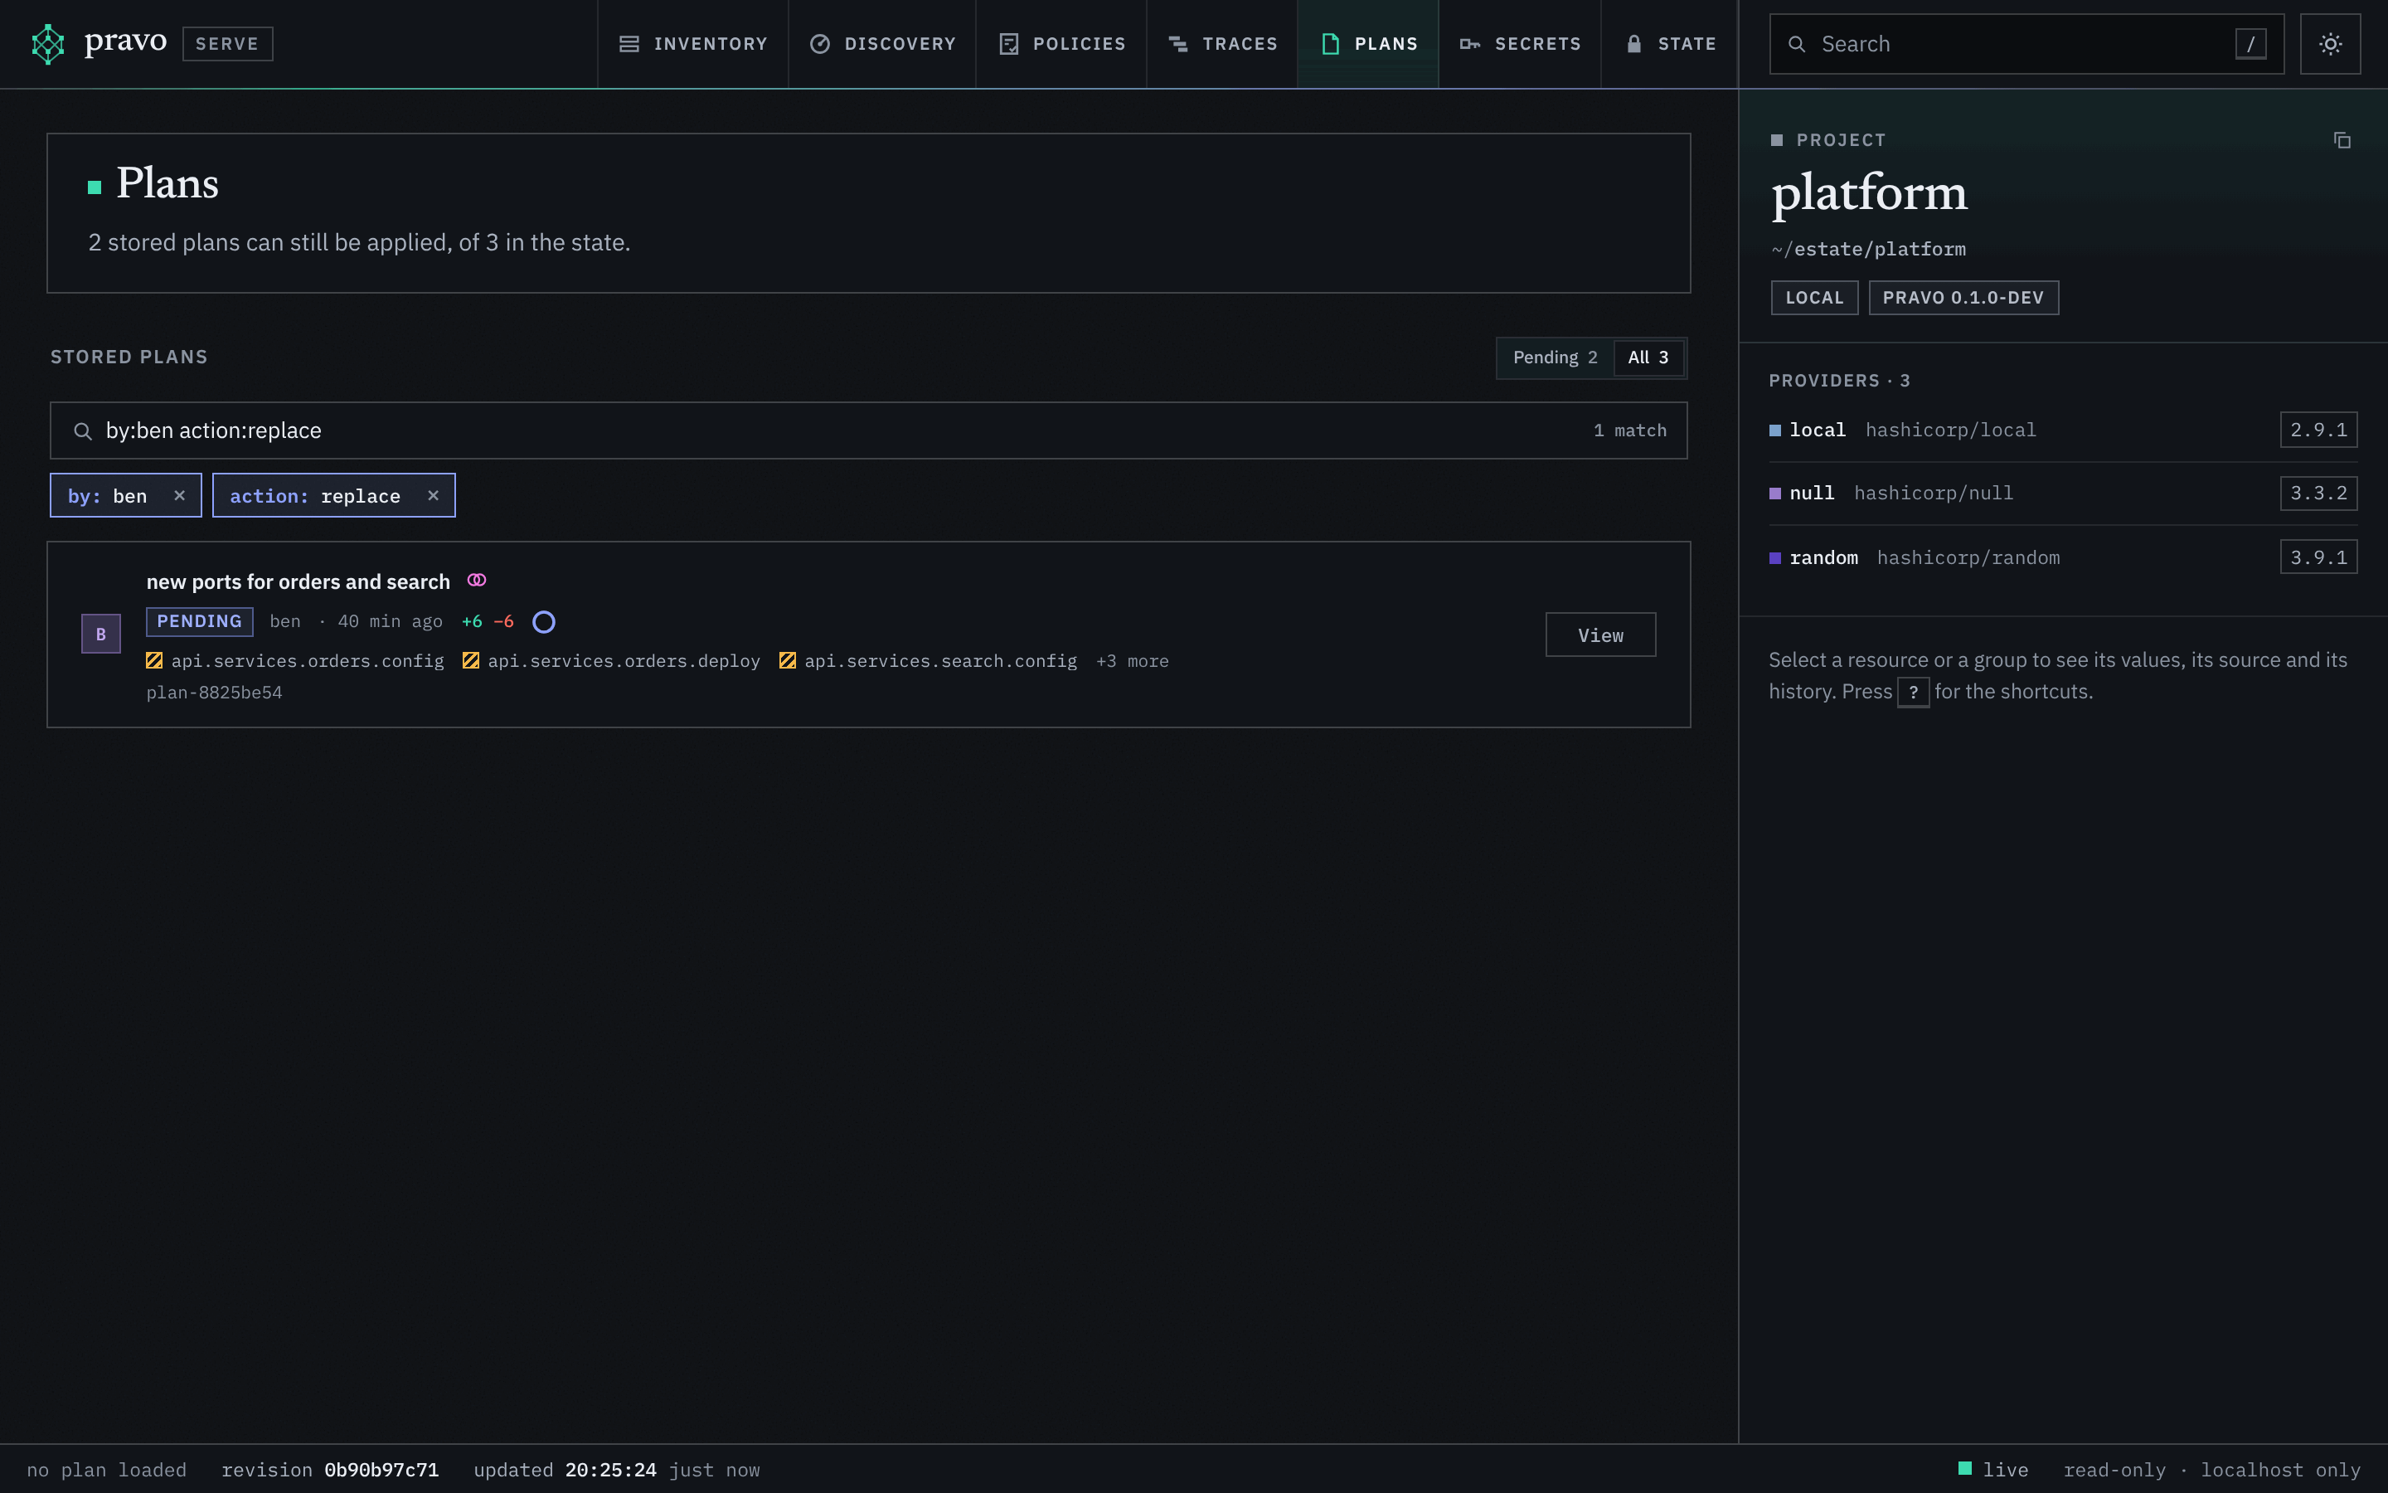Switch the filter to Pending 2

point(1556,357)
